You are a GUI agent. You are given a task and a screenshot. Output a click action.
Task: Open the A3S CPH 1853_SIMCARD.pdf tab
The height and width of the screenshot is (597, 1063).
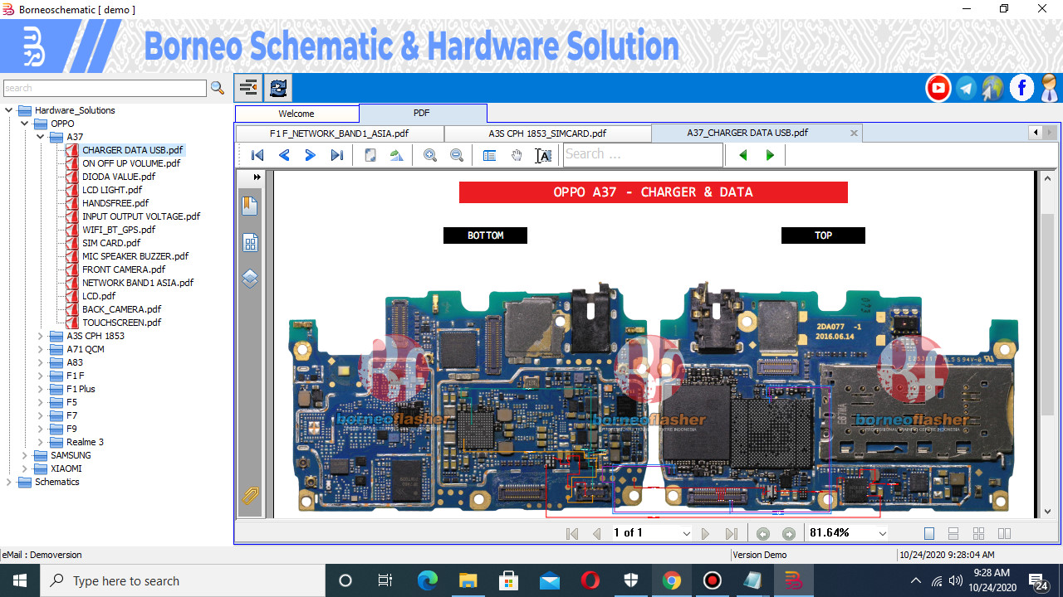coord(546,133)
